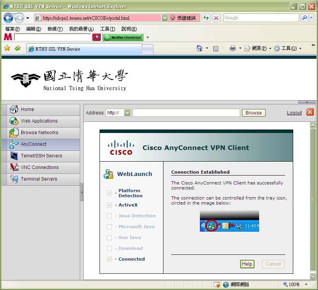This screenshot has height=290, width=318.
Task: Open the Favorites star icon
Action: tap(7, 48)
